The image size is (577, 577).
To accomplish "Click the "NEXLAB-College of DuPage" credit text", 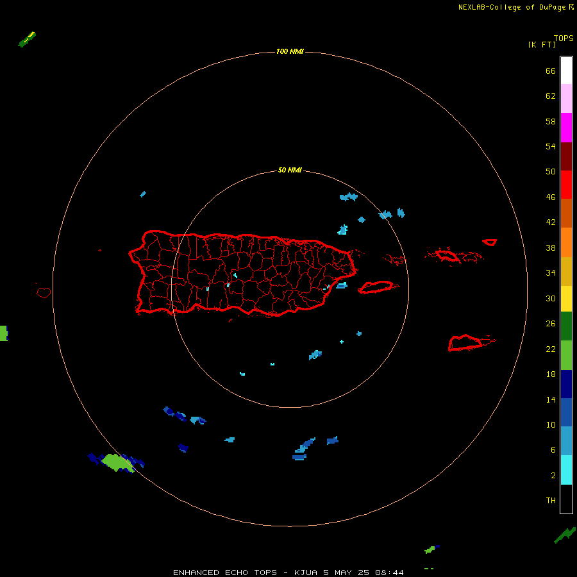I will coord(513,7).
